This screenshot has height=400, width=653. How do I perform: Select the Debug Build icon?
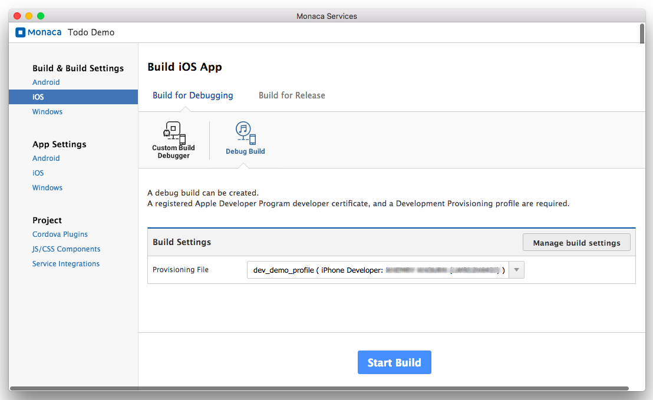246,133
